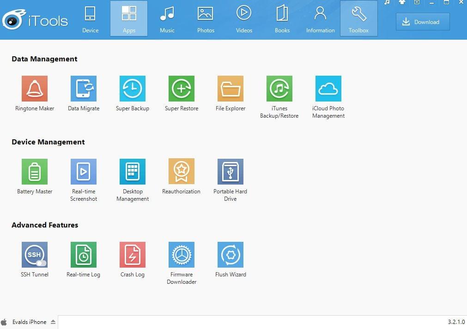Select the Toolbox tab
This screenshot has width=467, height=329.
[359, 18]
